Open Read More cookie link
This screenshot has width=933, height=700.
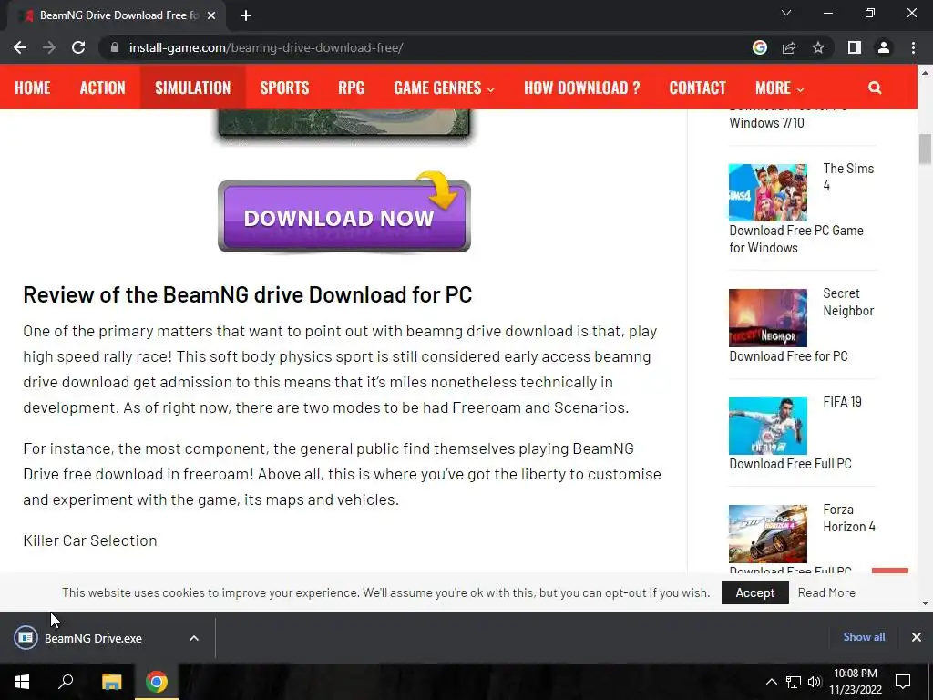click(826, 592)
